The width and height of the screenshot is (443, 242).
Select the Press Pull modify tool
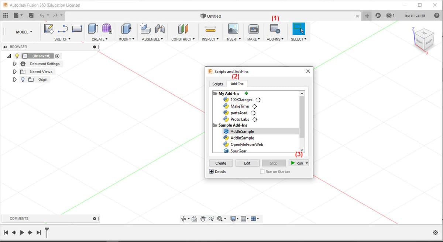tap(126, 29)
